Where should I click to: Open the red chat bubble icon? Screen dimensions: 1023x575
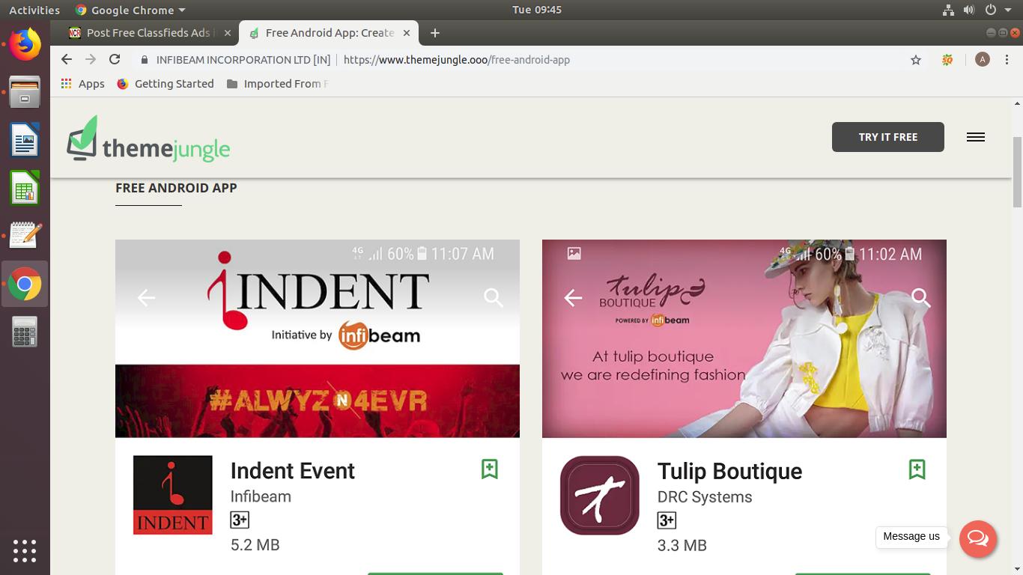pos(978,538)
